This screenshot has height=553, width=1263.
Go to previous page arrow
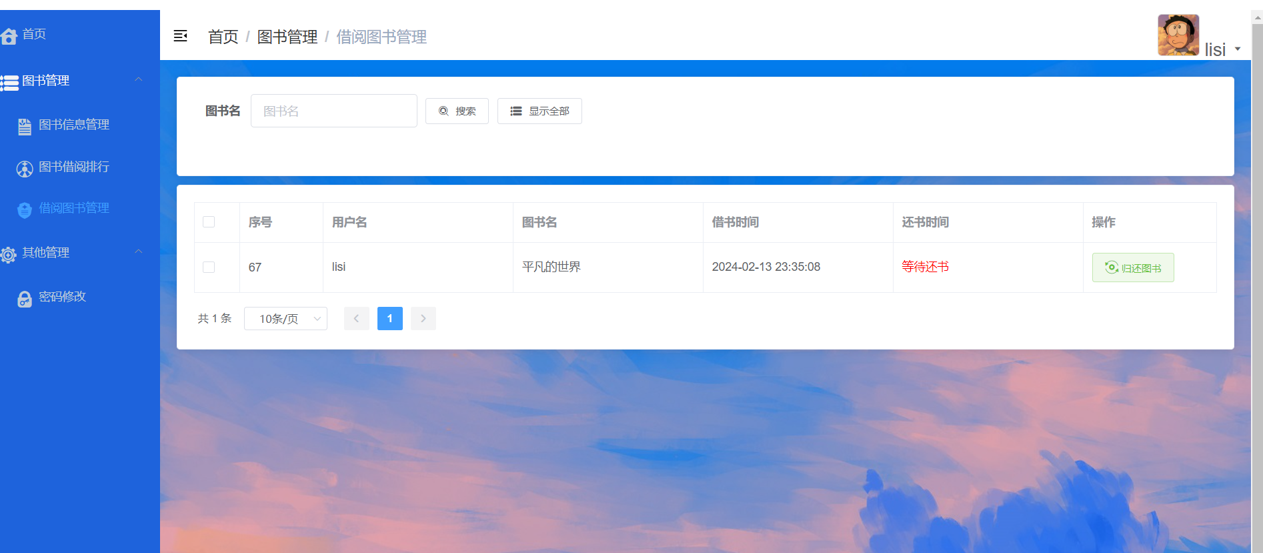(357, 319)
